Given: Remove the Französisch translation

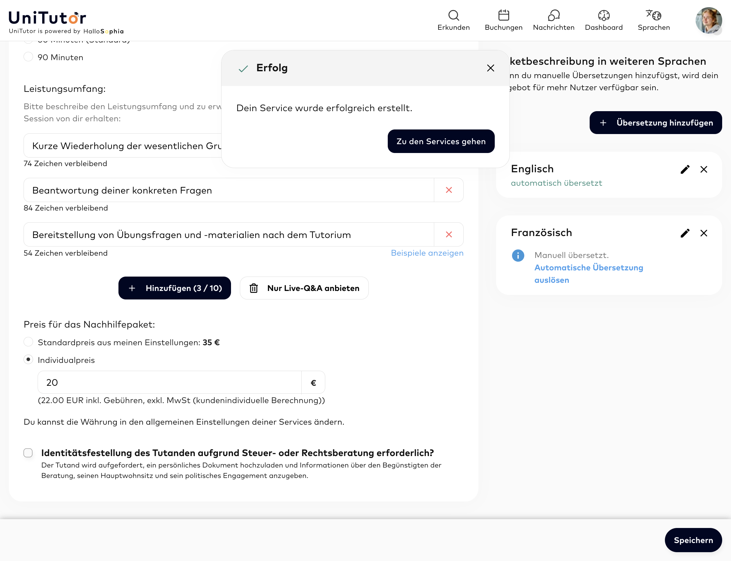Looking at the screenshot, I should pos(704,233).
